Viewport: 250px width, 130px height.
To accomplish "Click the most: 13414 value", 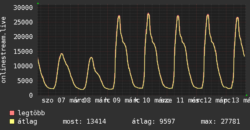I will pyautogui.click(x=84, y=122).
